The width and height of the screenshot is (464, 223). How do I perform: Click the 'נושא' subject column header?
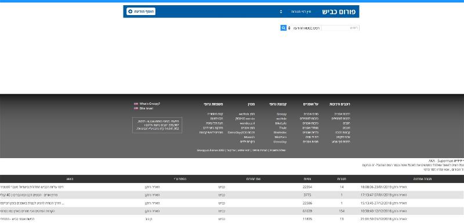(70, 179)
